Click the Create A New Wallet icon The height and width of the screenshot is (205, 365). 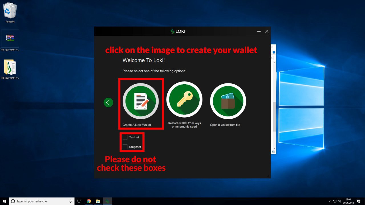pyautogui.click(x=141, y=101)
